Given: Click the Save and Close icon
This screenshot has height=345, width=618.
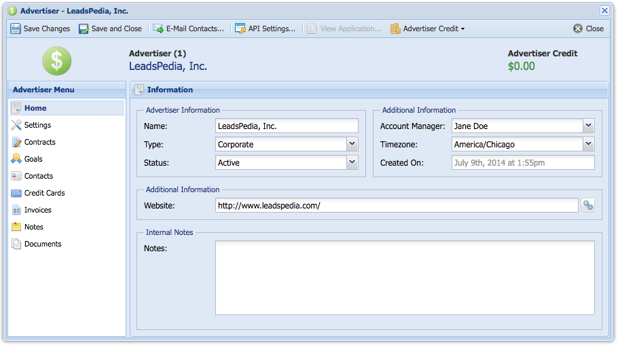Looking at the screenshot, I should tap(84, 29).
